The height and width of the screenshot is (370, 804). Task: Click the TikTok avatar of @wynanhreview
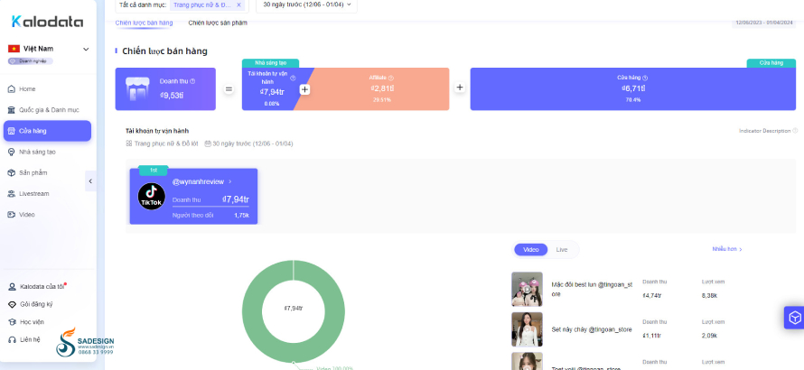(x=152, y=196)
